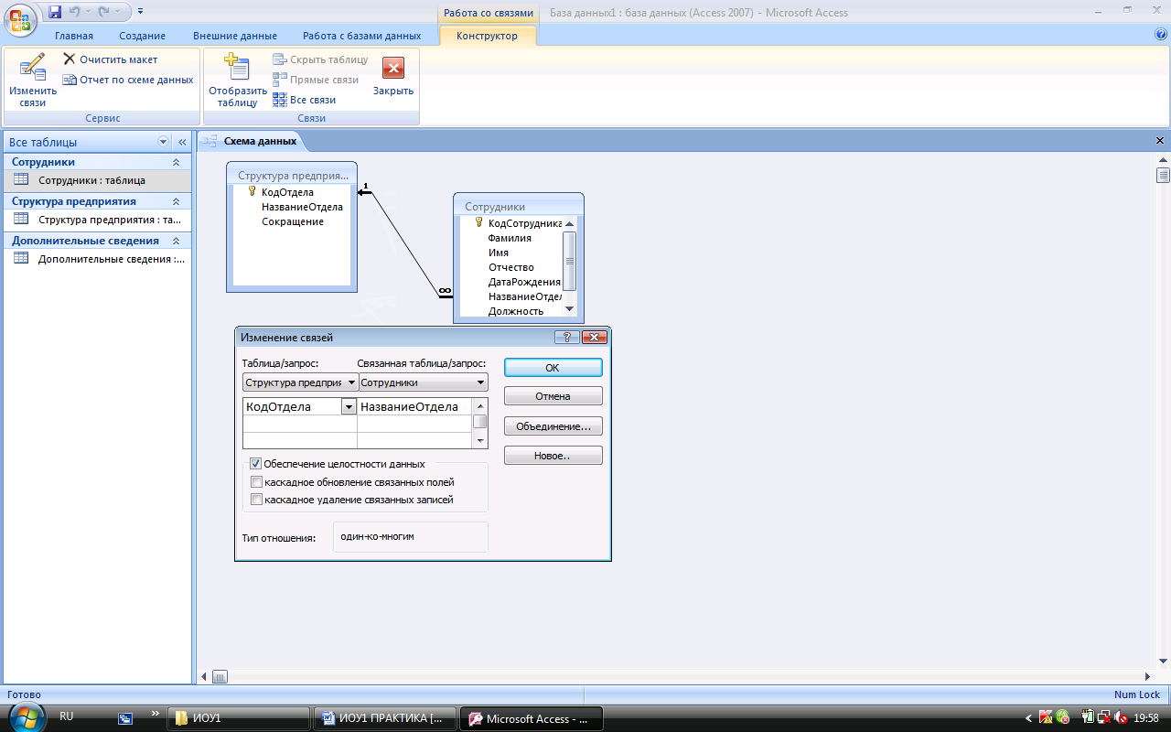Screen dimensions: 1171x732
Task: Click КодСотрудника key field
Action: [524, 223]
